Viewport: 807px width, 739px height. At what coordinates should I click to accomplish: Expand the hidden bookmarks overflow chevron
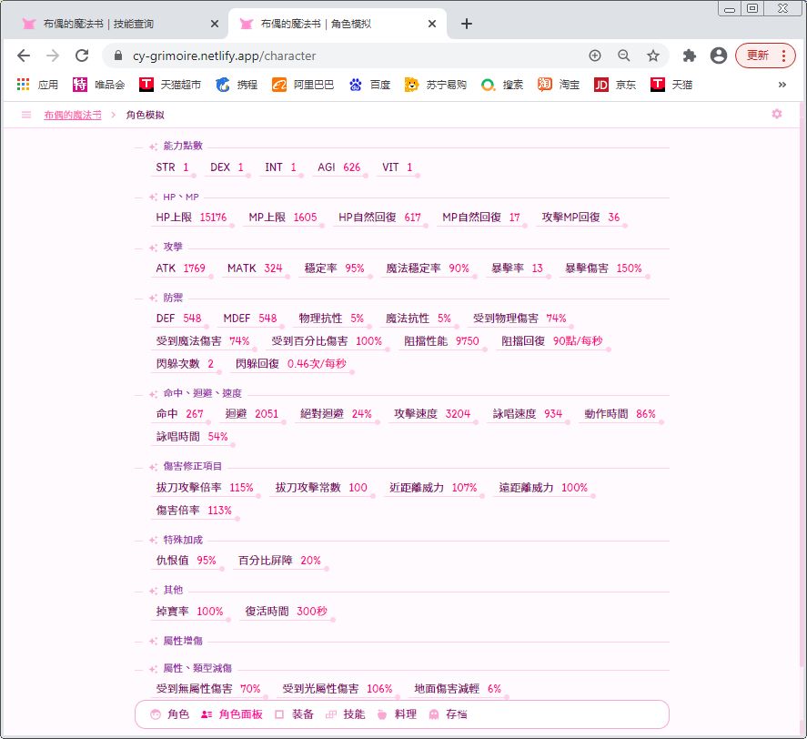pyautogui.click(x=782, y=85)
